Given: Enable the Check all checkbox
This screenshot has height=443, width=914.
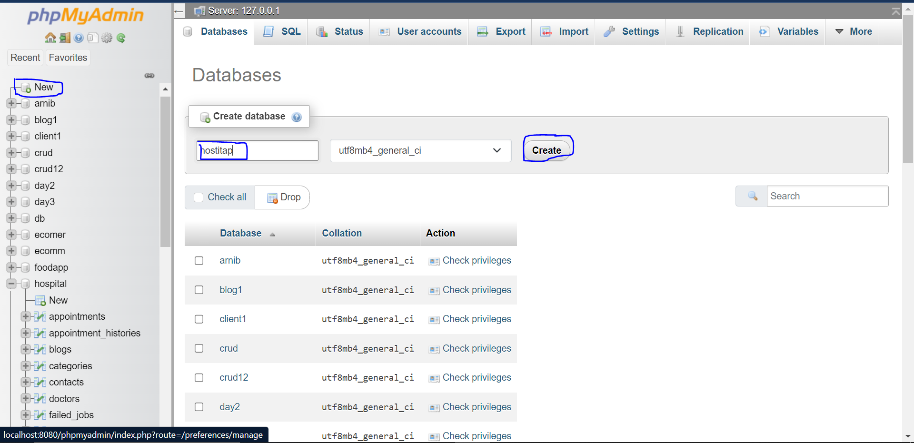Looking at the screenshot, I should [x=199, y=197].
